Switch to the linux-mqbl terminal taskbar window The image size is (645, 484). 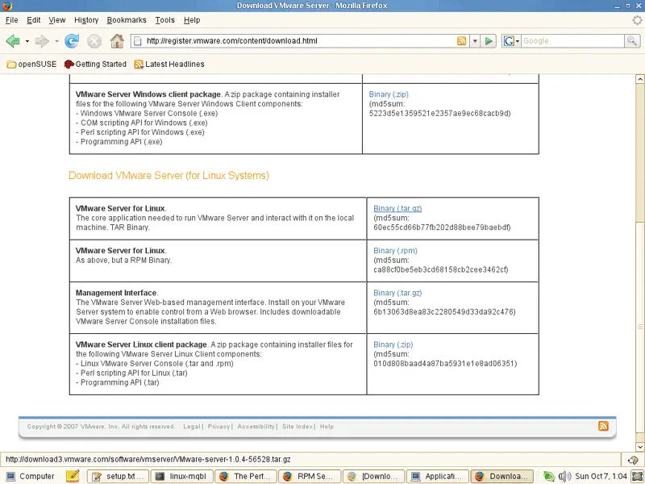pos(182,476)
